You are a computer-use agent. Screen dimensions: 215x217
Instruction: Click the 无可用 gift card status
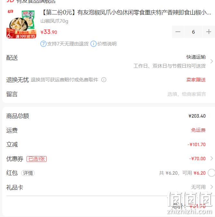198,187
